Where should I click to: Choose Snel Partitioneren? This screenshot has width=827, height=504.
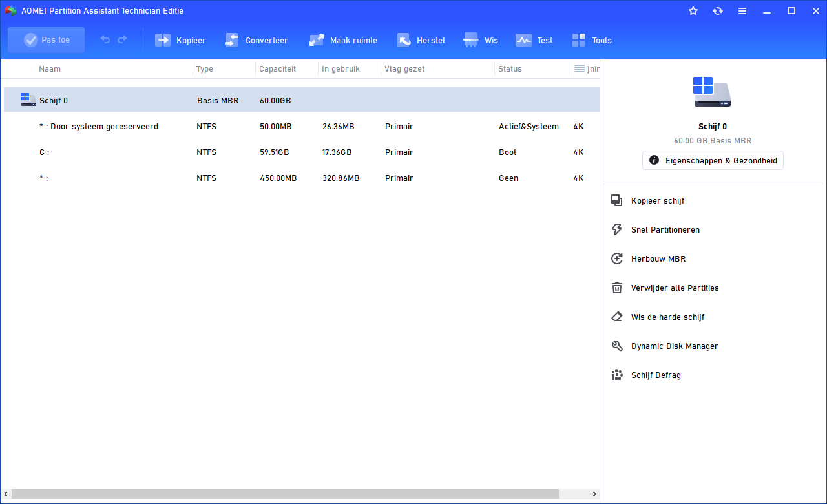(665, 230)
